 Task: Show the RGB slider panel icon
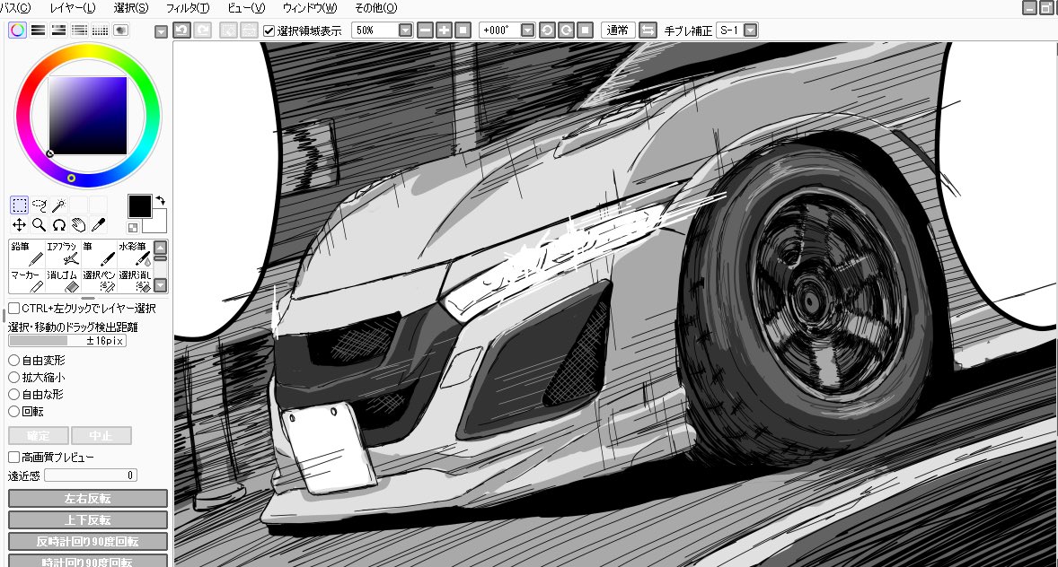click(x=39, y=31)
